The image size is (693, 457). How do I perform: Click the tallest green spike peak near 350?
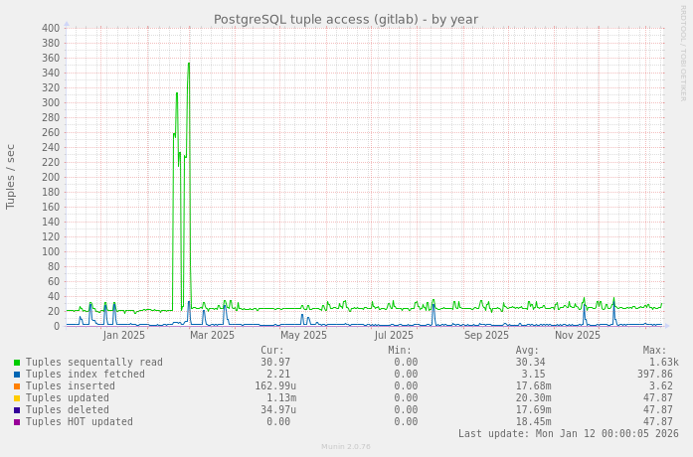coord(189,64)
